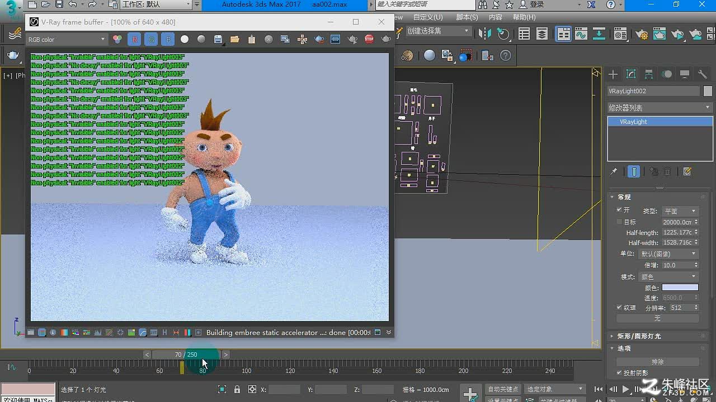Save the rendered image from frame buffer
The image size is (716, 402).
click(x=218, y=39)
